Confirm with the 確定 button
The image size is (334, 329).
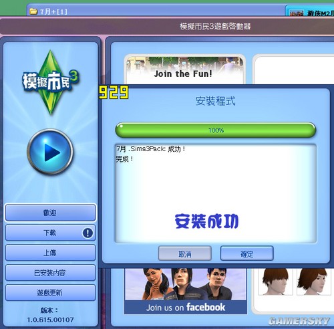coord(246,253)
